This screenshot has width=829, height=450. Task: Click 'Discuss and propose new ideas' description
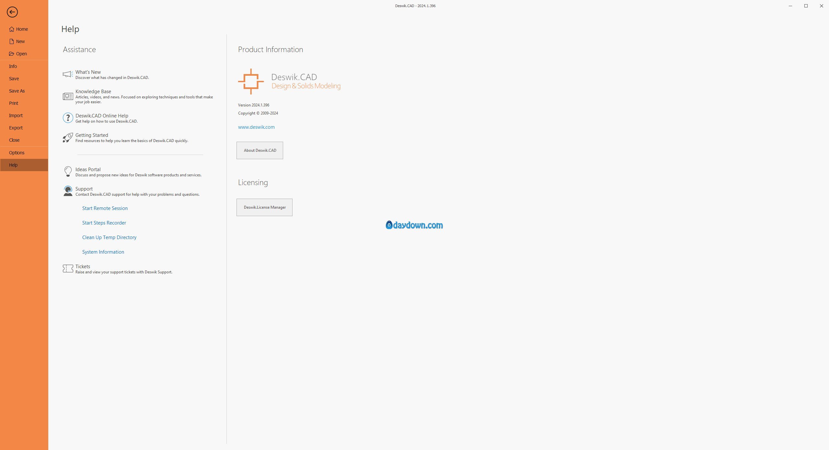pos(138,175)
